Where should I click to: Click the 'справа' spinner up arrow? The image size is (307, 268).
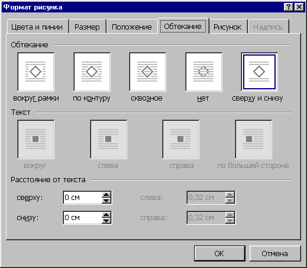click(230, 215)
